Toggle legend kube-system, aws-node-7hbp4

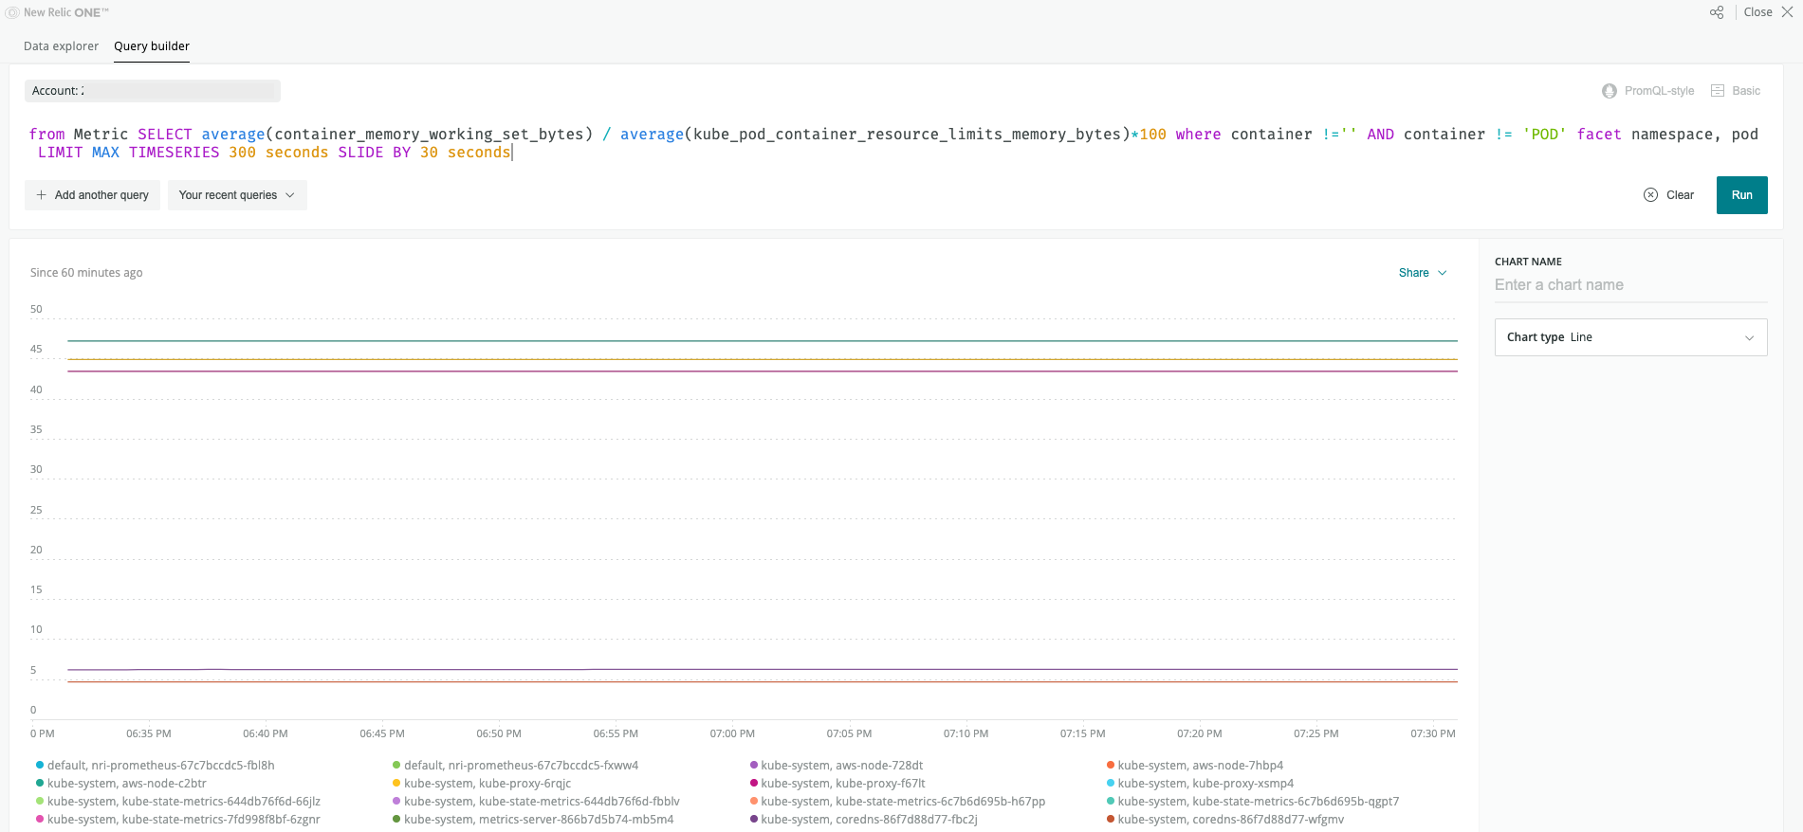coord(1194,766)
